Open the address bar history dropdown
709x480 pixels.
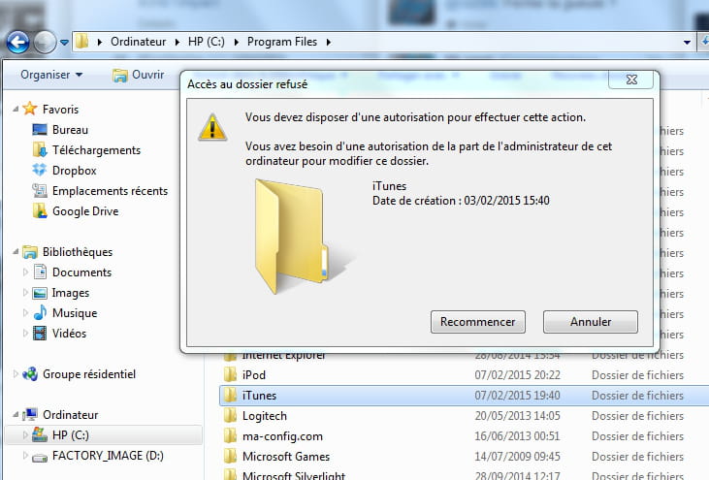coord(687,43)
